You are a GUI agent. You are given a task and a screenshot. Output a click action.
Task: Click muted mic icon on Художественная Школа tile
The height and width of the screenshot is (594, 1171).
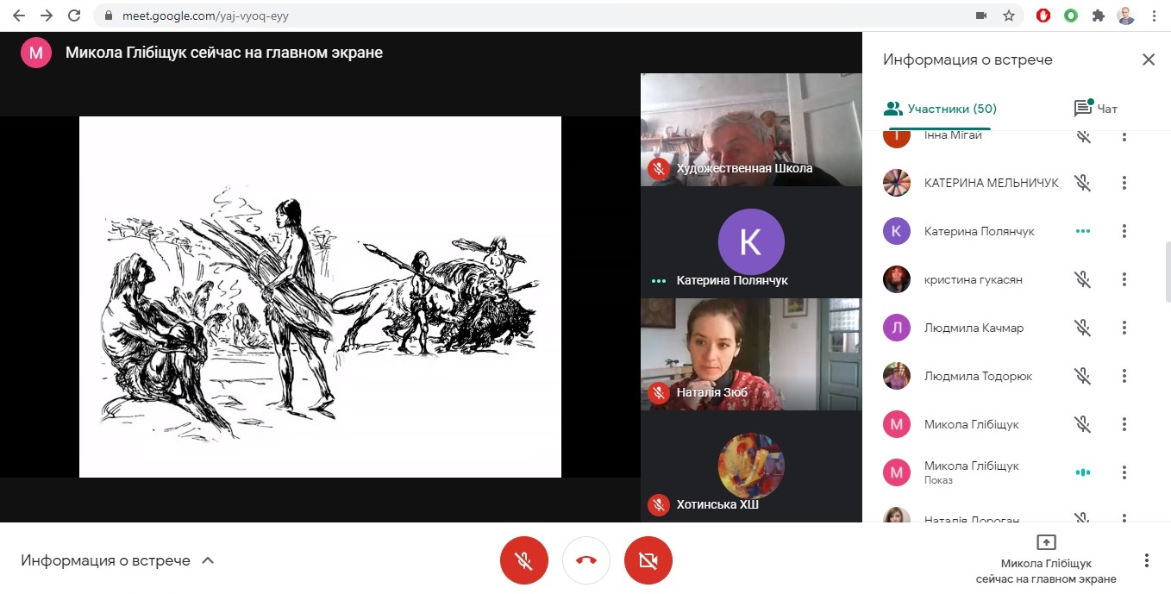[659, 169]
